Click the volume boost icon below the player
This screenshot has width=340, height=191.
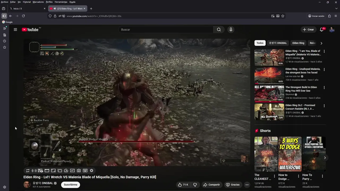point(34,171)
